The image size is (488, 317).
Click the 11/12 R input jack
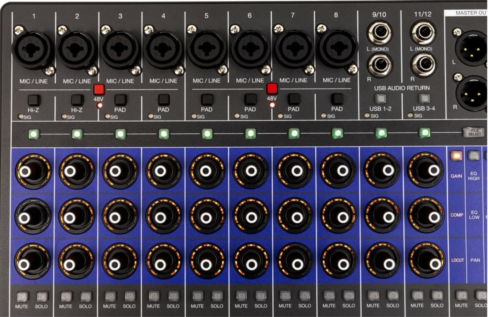point(423,65)
